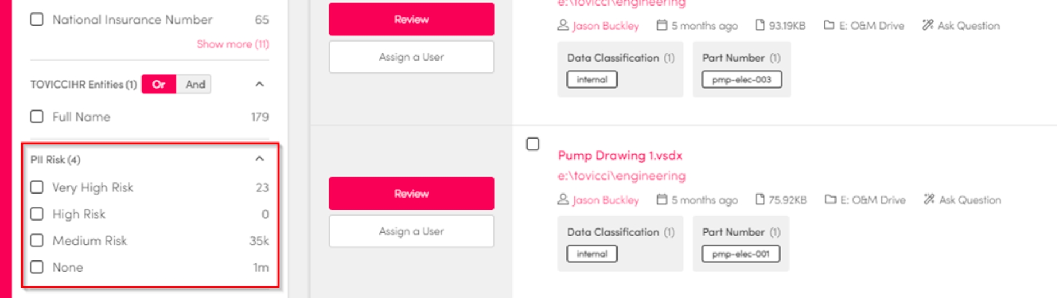Select the Or filter logic option
Image resolution: width=1057 pixels, height=298 pixels.
click(158, 84)
